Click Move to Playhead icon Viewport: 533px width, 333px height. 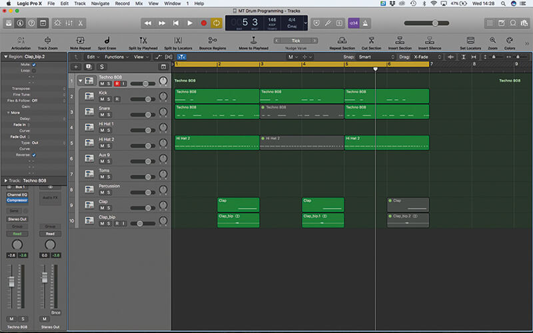(254, 41)
